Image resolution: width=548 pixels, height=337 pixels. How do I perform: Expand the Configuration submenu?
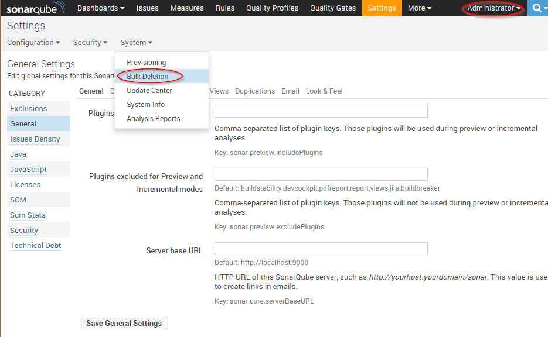pos(33,43)
